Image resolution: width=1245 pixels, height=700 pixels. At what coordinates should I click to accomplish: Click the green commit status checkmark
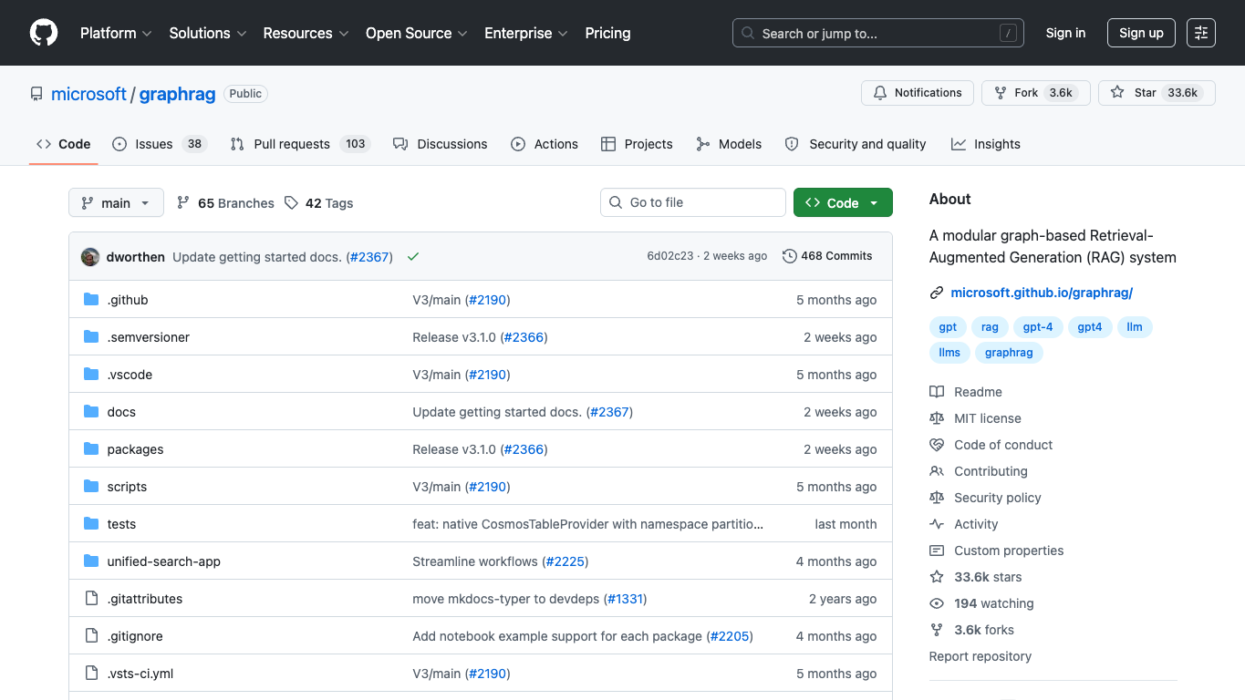coord(413,257)
